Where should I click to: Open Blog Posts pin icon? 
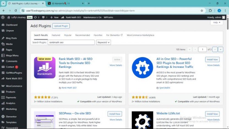[x=3, y=38]
